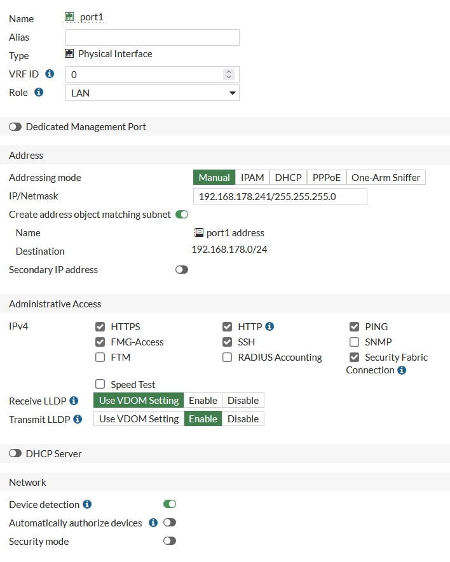Enable the Security mode switch
Image resolution: width=450 pixels, height=562 pixels.
[170, 541]
